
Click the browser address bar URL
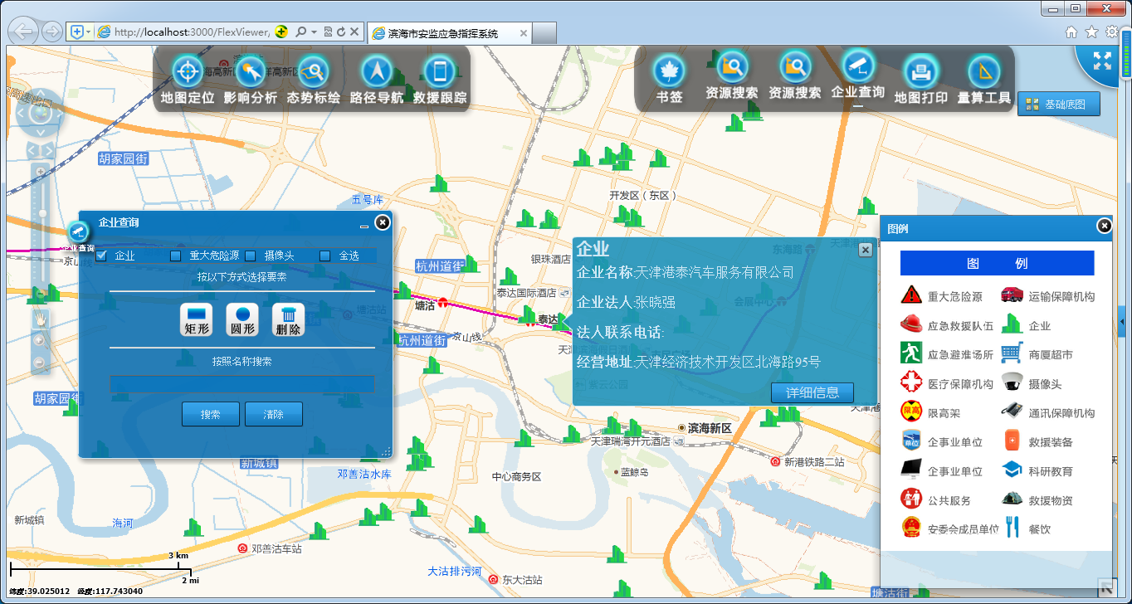click(x=191, y=32)
